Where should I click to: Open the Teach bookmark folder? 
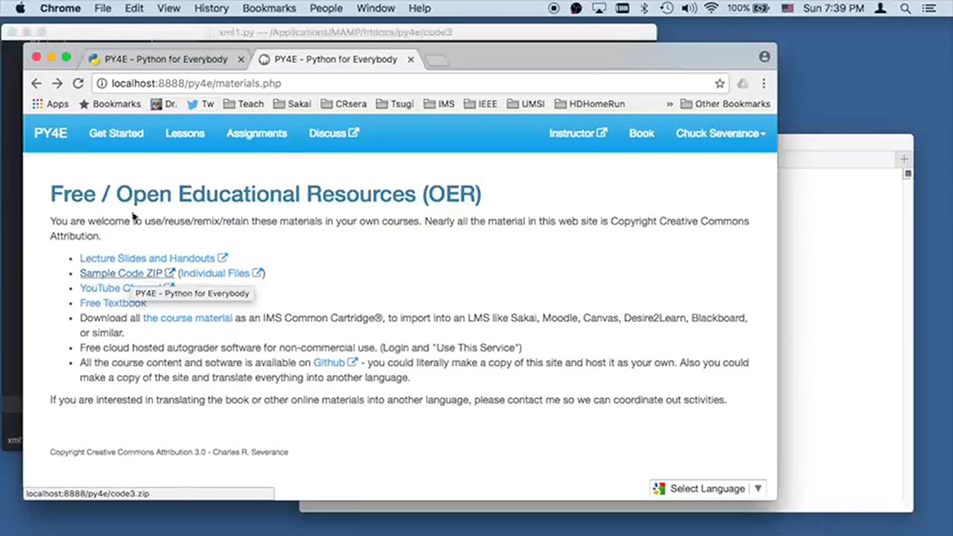point(244,104)
